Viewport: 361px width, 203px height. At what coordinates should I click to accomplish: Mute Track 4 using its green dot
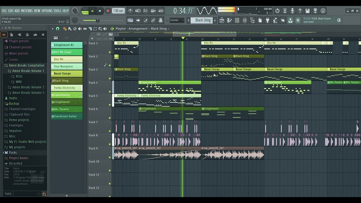point(110,92)
